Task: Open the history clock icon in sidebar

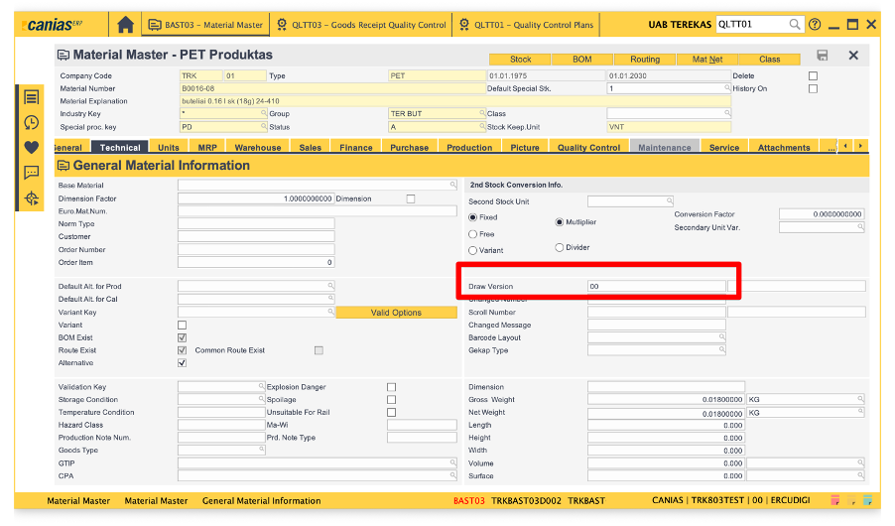Action: [x=32, y=123]
